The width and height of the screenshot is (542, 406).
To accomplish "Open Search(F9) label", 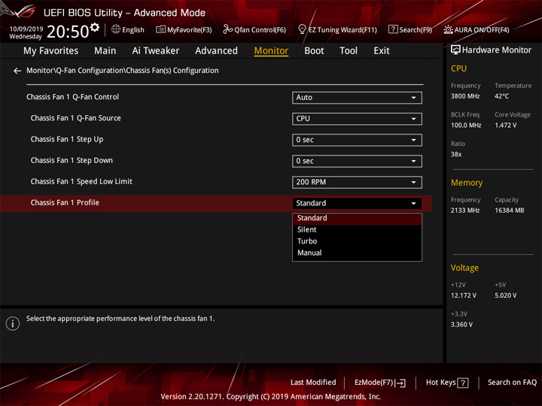I will pyautogui.click(x=416, y=30).
